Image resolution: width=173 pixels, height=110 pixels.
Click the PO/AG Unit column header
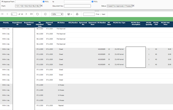click(156, 23)
